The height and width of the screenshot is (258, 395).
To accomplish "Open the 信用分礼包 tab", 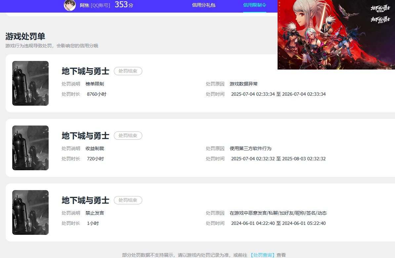I will point(203,5).
